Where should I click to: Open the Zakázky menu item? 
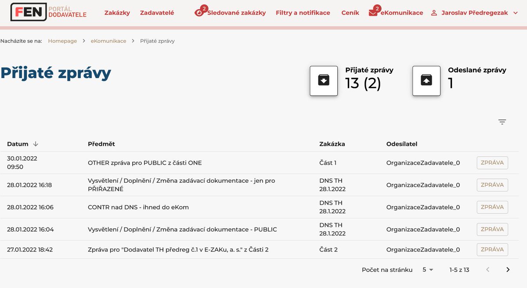coord(117,13)
